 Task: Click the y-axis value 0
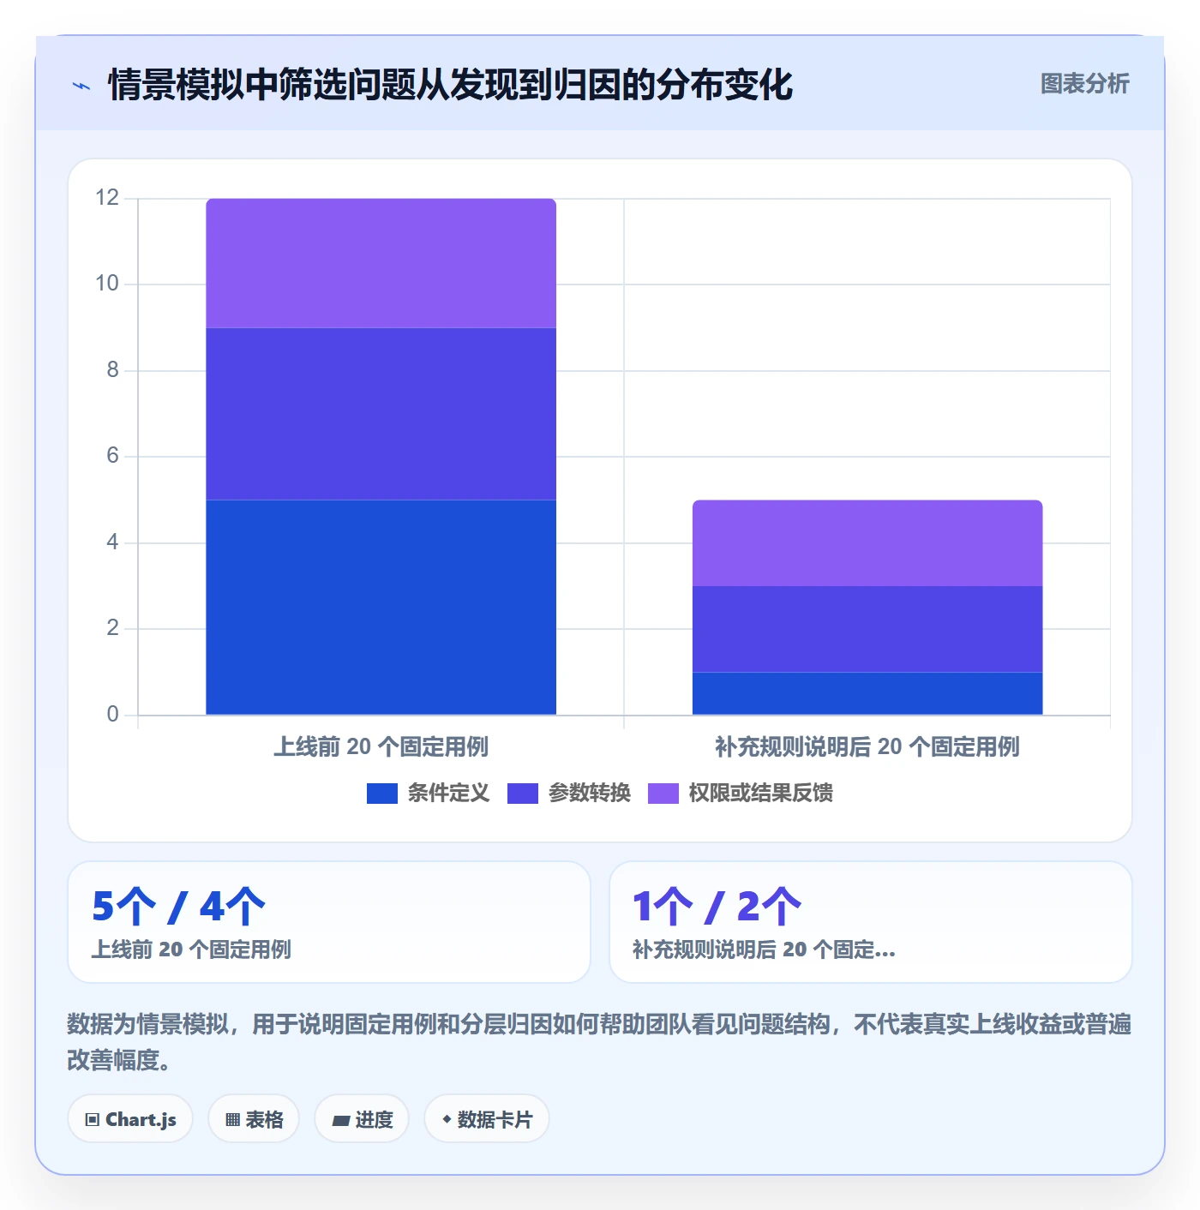coord(112,715)
